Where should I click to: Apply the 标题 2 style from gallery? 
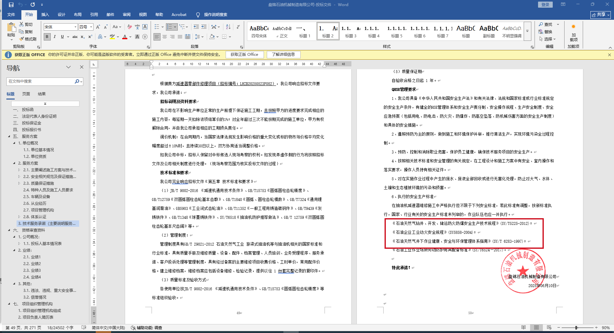(x=328, y=31)
